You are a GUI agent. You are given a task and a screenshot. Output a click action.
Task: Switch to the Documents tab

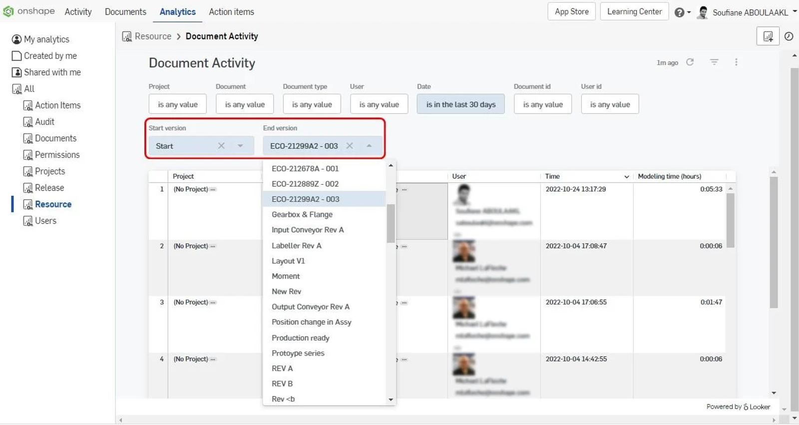click(125, 11)
